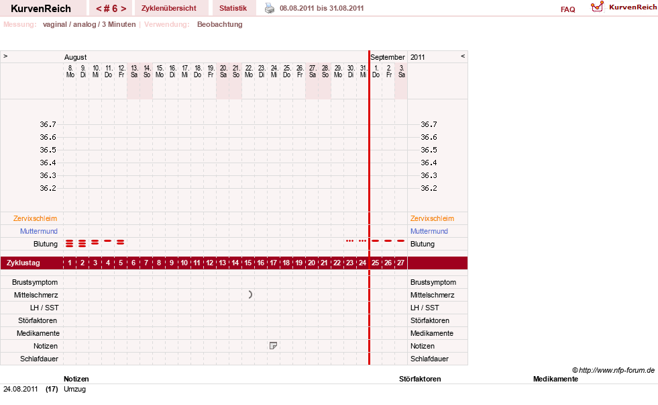Viewport: 658px width, 405px height.
Task: Click the right Muttermund row label
Action: point(429,231)
